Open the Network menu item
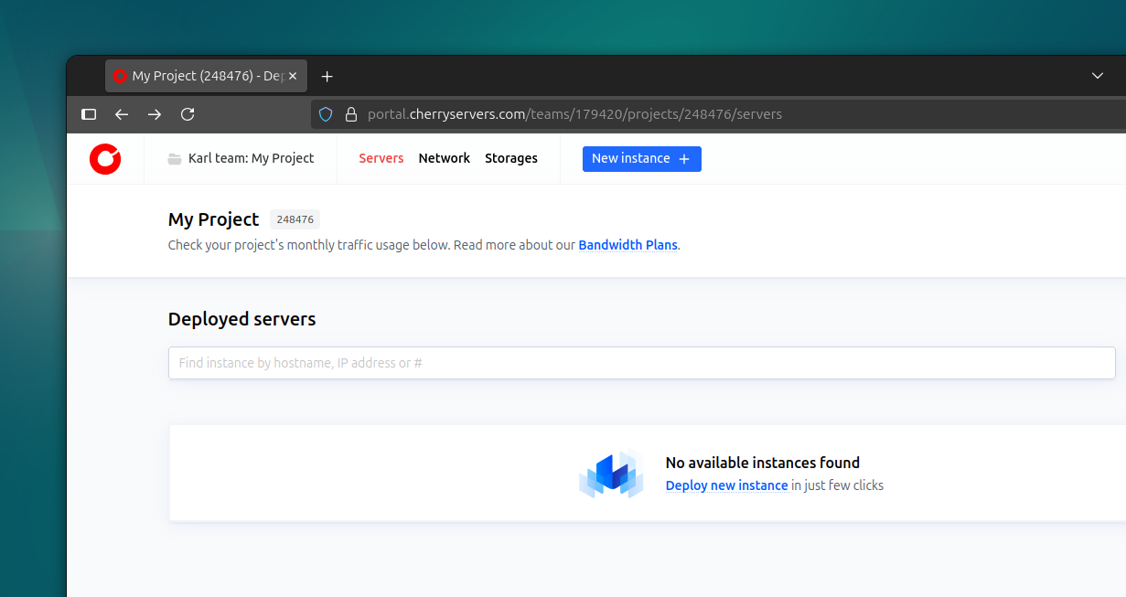The image size is (1126, 597). pos(445,158)
